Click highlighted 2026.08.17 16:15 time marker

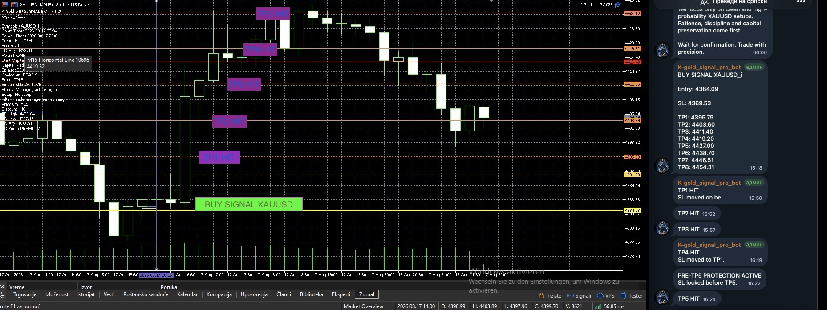156,275
